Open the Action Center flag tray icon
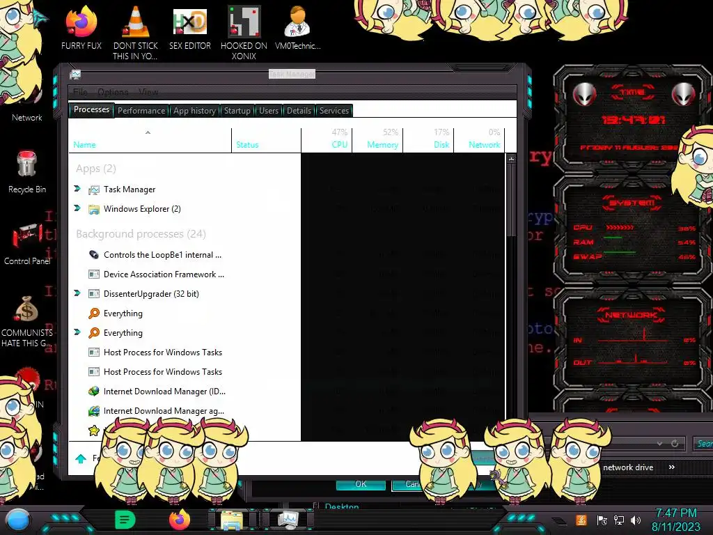 click(602, 520)
